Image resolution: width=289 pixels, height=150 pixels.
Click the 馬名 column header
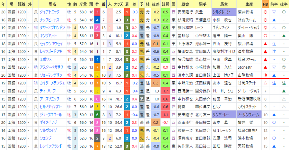[53, 4]
